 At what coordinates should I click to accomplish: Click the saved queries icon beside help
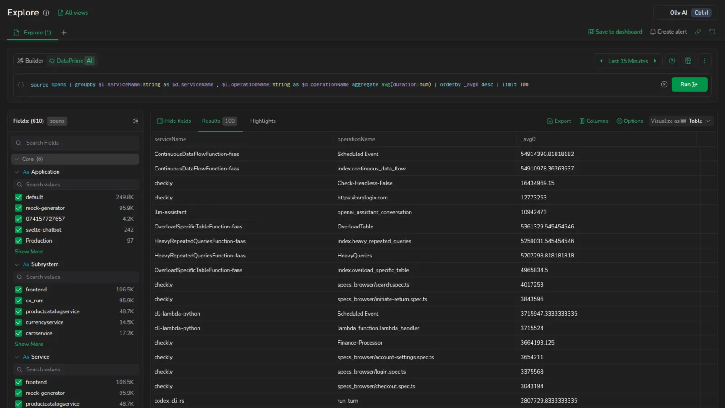pyautogui.click(x=688, y=61)
